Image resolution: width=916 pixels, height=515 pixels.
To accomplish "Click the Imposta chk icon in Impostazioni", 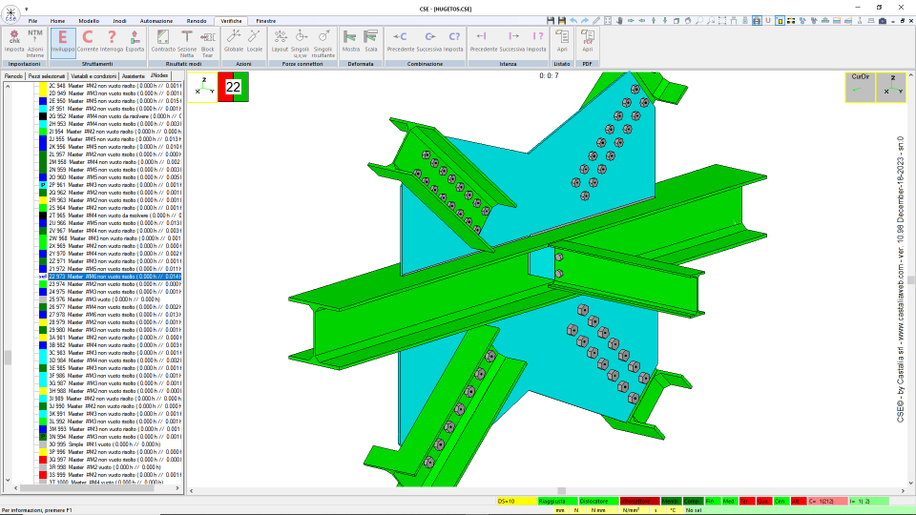I will click(14, 41).
